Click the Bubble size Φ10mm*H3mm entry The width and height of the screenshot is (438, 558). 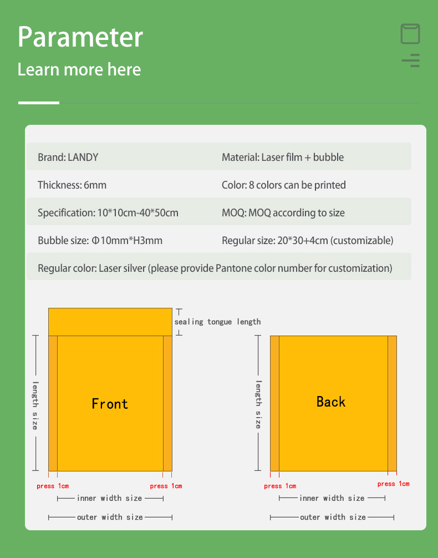[x=100, y=240]
